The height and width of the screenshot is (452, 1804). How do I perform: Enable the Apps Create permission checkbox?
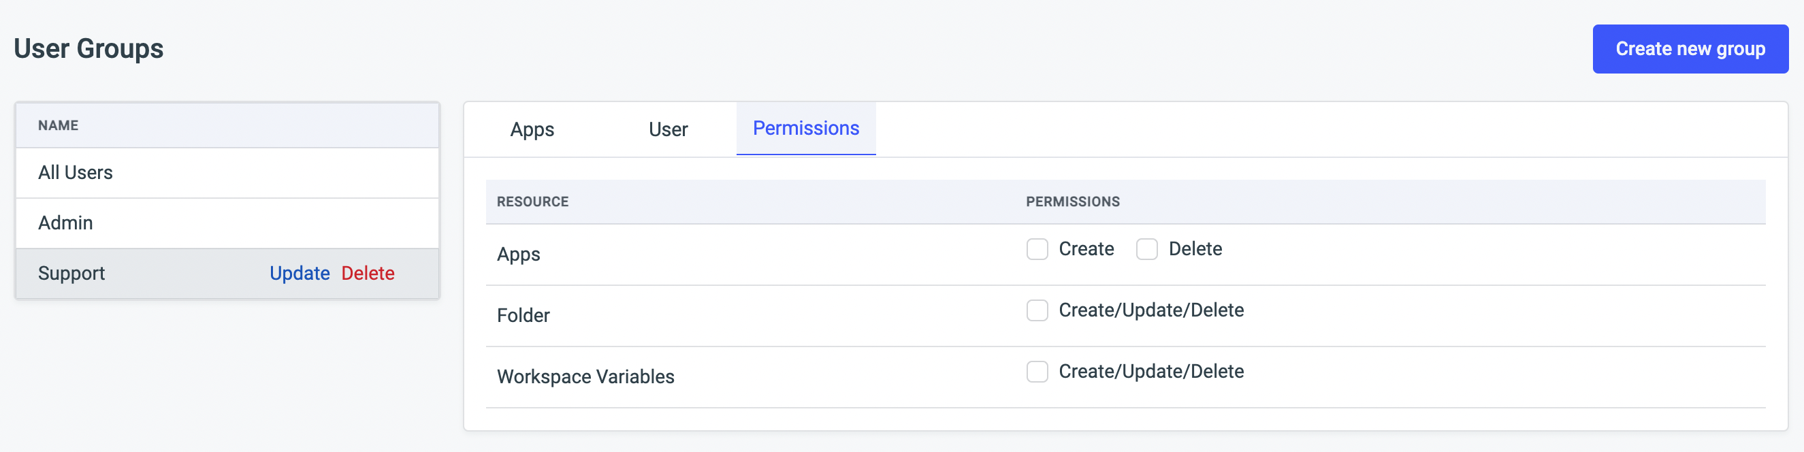[x=1037, y=249]
